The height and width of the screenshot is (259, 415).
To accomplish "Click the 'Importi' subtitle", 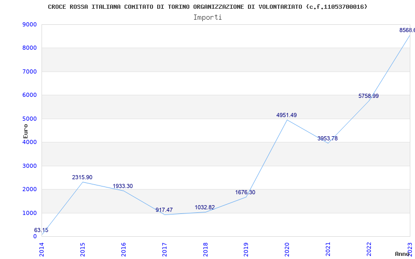I will tap(208, 18).
